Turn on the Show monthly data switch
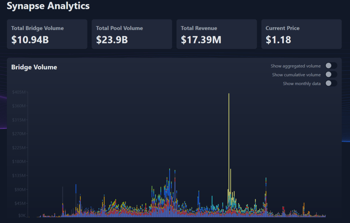The image size is (350, 223). (331, 83)
